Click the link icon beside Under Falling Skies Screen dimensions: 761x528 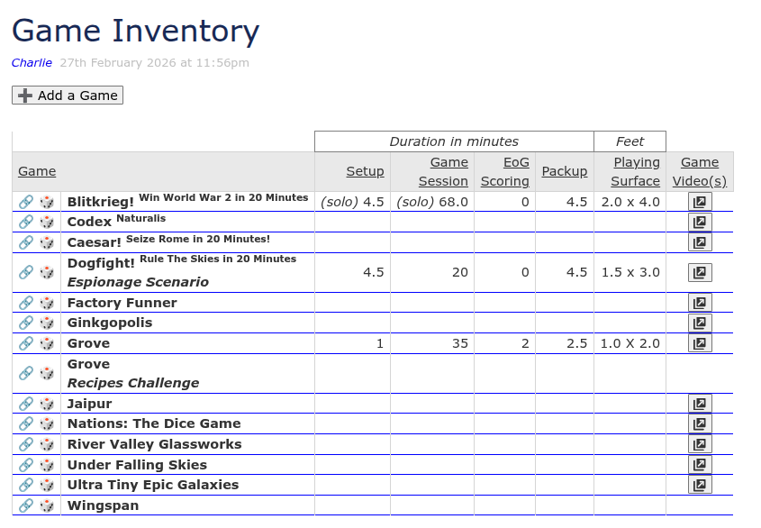coord(26,465)
